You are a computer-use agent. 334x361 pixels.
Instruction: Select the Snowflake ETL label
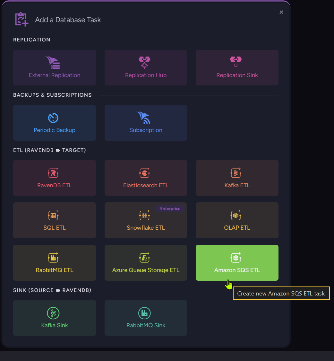coord(146,228)
